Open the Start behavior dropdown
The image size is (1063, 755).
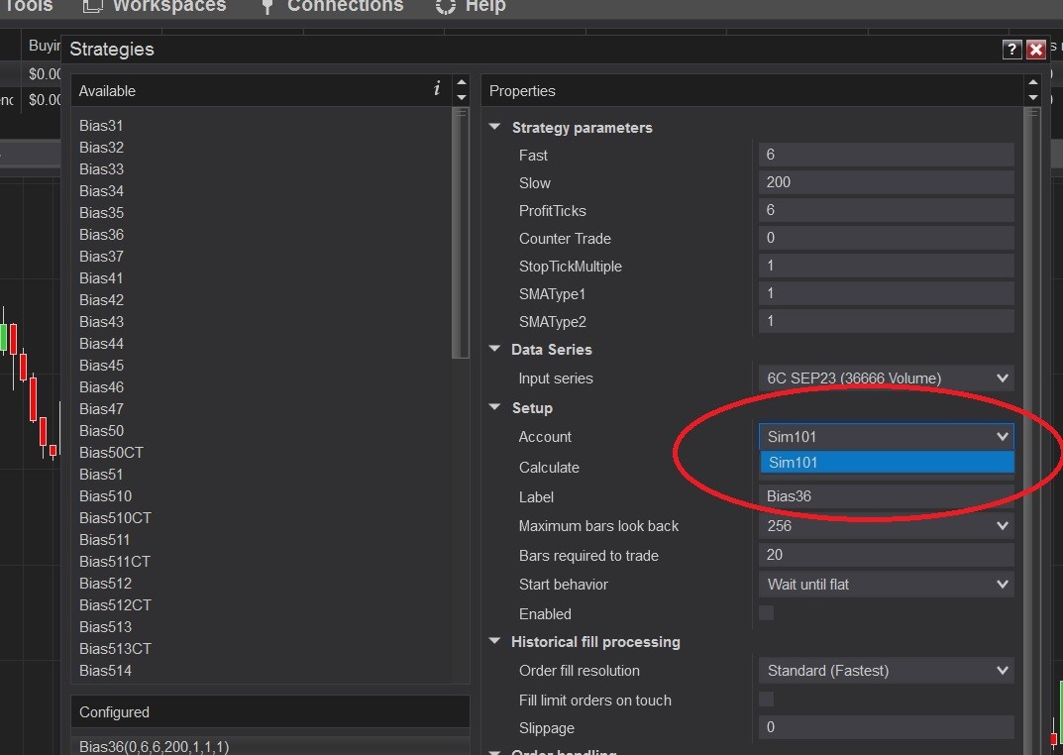click(886, 585)
